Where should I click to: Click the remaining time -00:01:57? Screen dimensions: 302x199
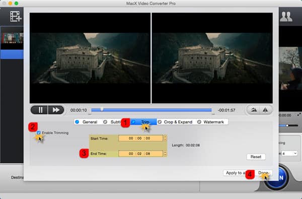click(x=226, y=110)
